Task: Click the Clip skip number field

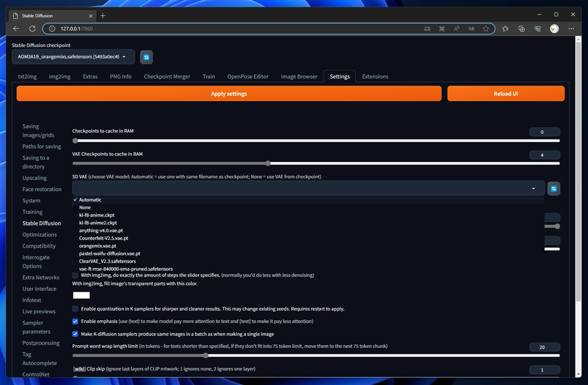Action: 545,370
